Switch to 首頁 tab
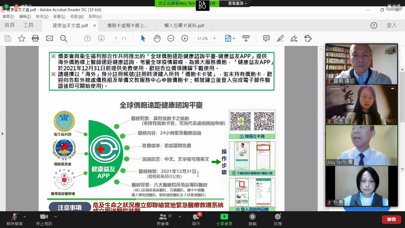 pos(10,25)
